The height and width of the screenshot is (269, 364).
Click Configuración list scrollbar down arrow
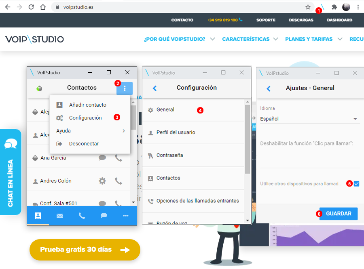pyautogui.click(x=248, y=221)
